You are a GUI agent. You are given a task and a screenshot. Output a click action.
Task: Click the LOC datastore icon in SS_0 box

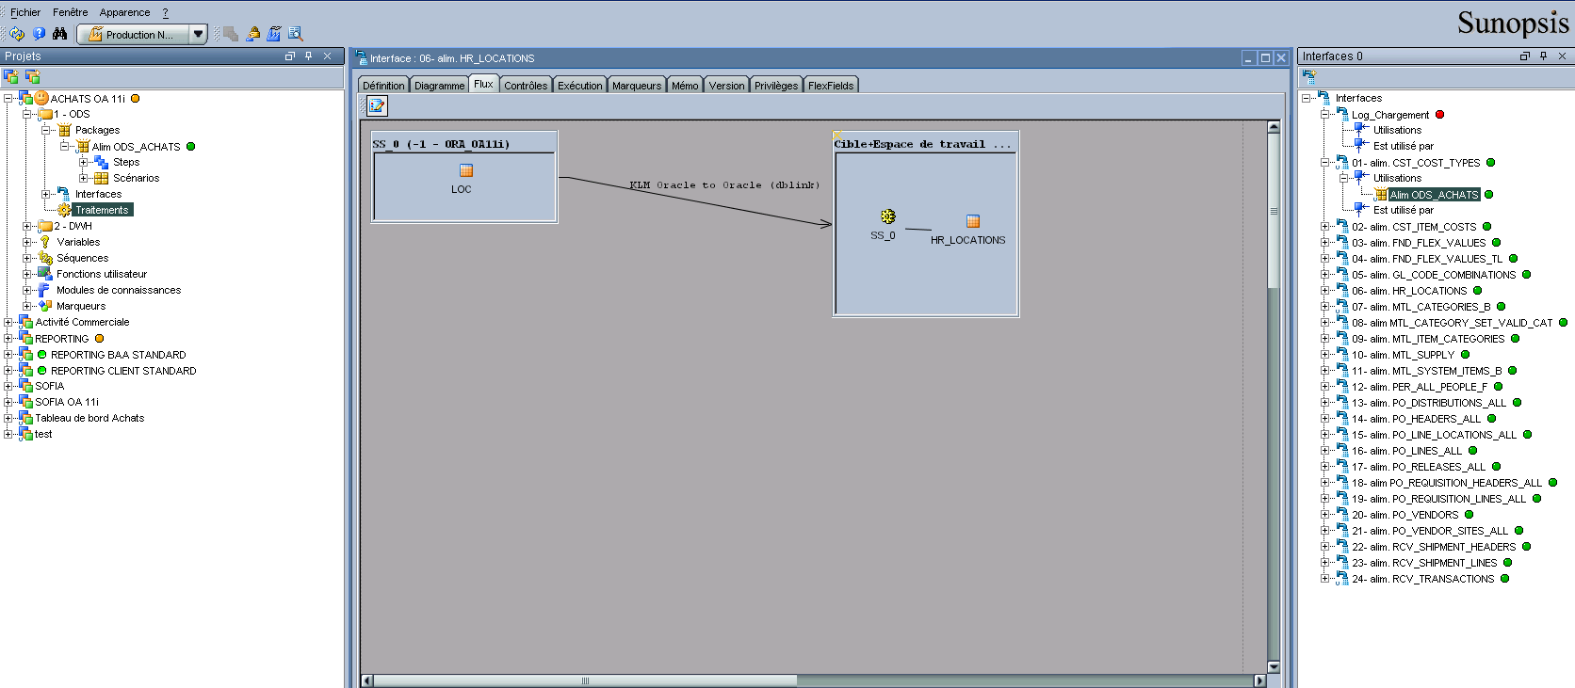point(465,170)
